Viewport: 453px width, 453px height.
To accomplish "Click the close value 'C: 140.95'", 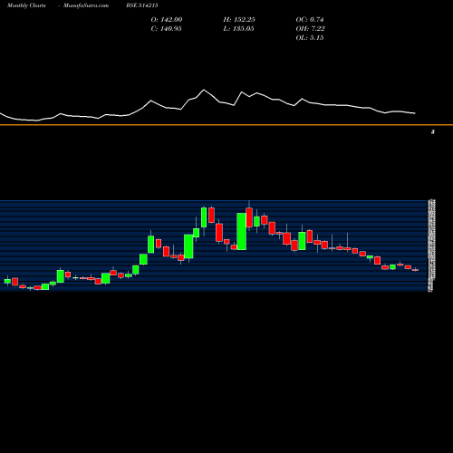I will coord(166,29).
